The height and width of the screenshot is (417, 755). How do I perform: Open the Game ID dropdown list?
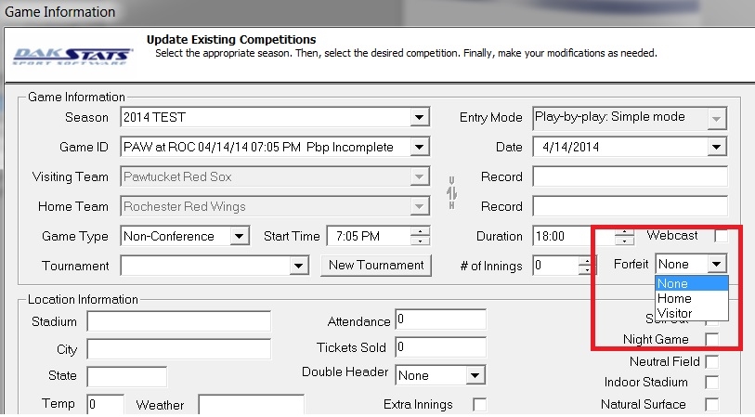pos(420,148)
